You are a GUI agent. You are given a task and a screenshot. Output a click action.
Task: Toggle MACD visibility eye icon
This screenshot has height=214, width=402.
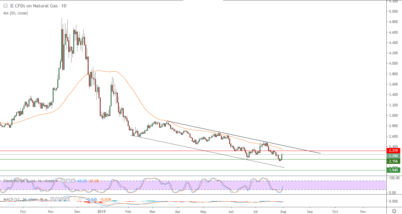[53, 200]
